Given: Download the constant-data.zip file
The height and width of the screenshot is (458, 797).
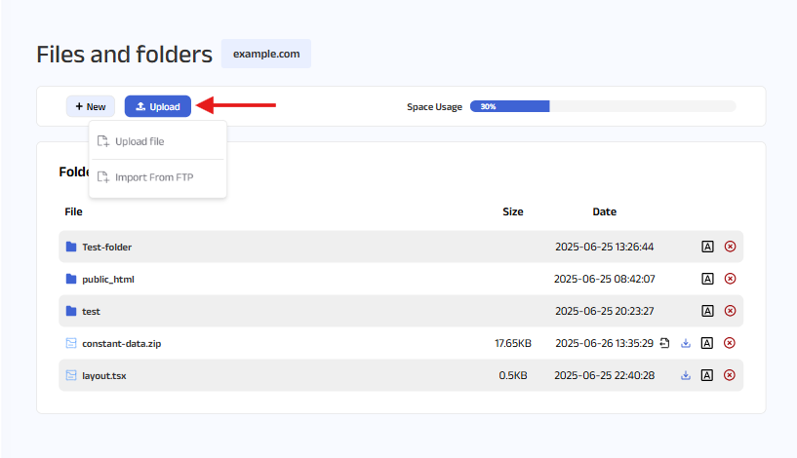Looking at the screenshot, I should [x=686, y=343].
